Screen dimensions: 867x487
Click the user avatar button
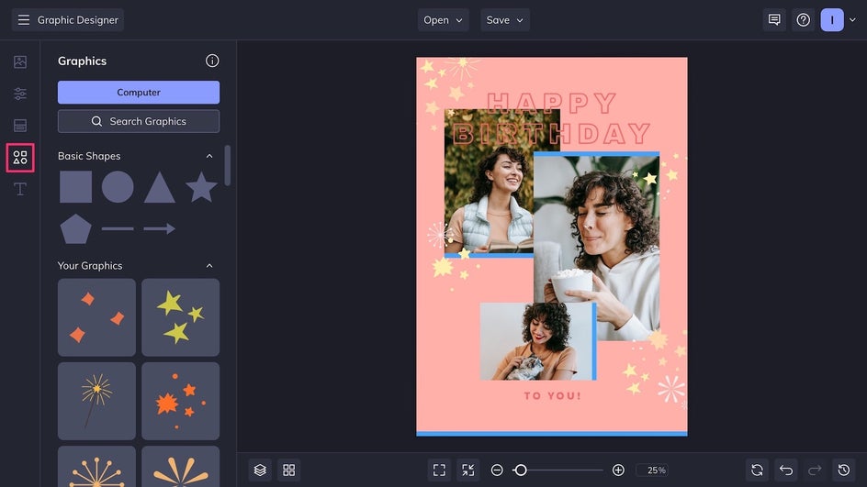pos(831,20)
